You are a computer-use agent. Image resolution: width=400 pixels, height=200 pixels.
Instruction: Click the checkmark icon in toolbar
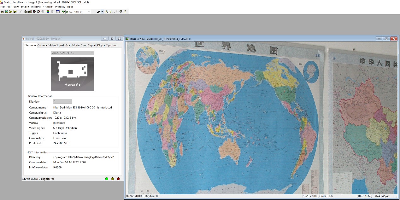click(x=20, y=12)
